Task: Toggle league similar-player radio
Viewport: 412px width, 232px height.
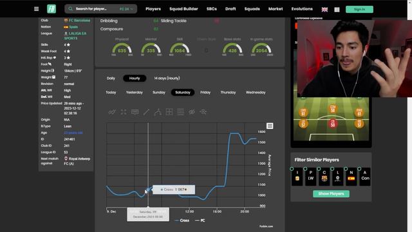Action: click(x=332, y=169)
